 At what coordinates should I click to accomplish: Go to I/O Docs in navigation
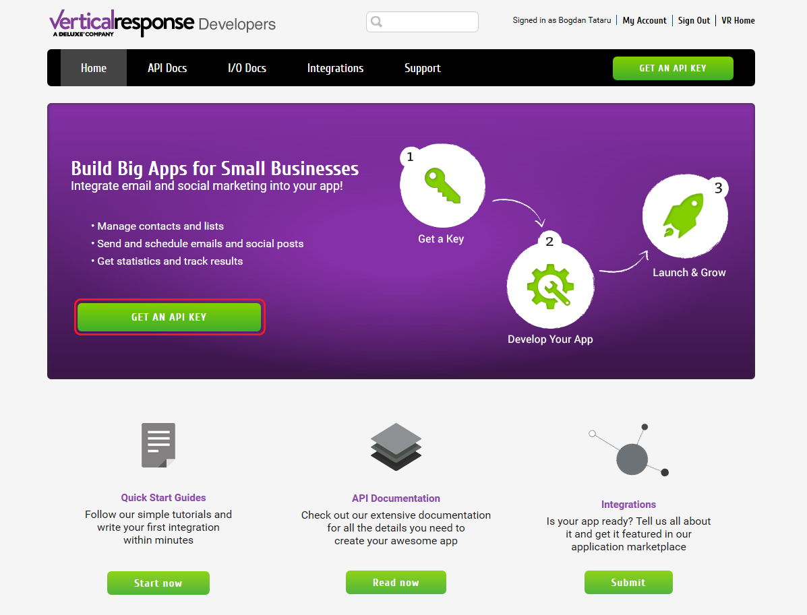[247, 68]
